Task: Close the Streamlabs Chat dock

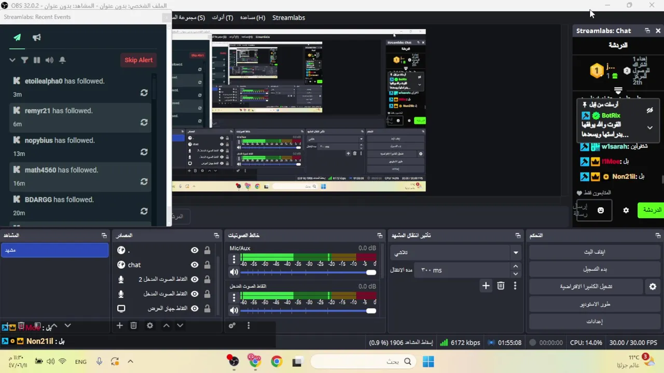Action: 658,31
